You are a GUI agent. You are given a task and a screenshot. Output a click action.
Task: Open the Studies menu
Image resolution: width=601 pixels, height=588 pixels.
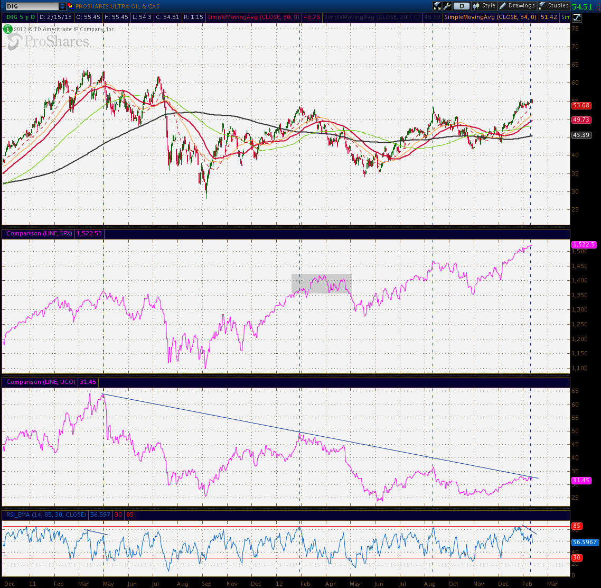click(x=554, y=6)
